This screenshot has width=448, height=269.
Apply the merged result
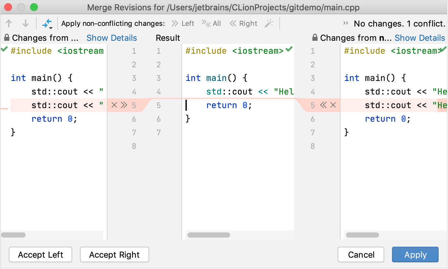click(415, 254)
